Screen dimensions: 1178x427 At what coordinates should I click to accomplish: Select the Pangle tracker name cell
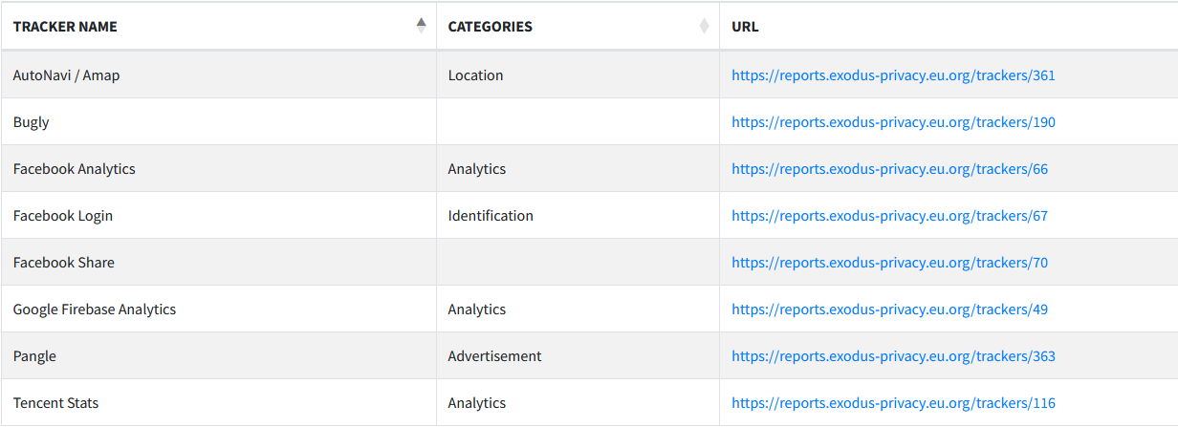(218, 355)
